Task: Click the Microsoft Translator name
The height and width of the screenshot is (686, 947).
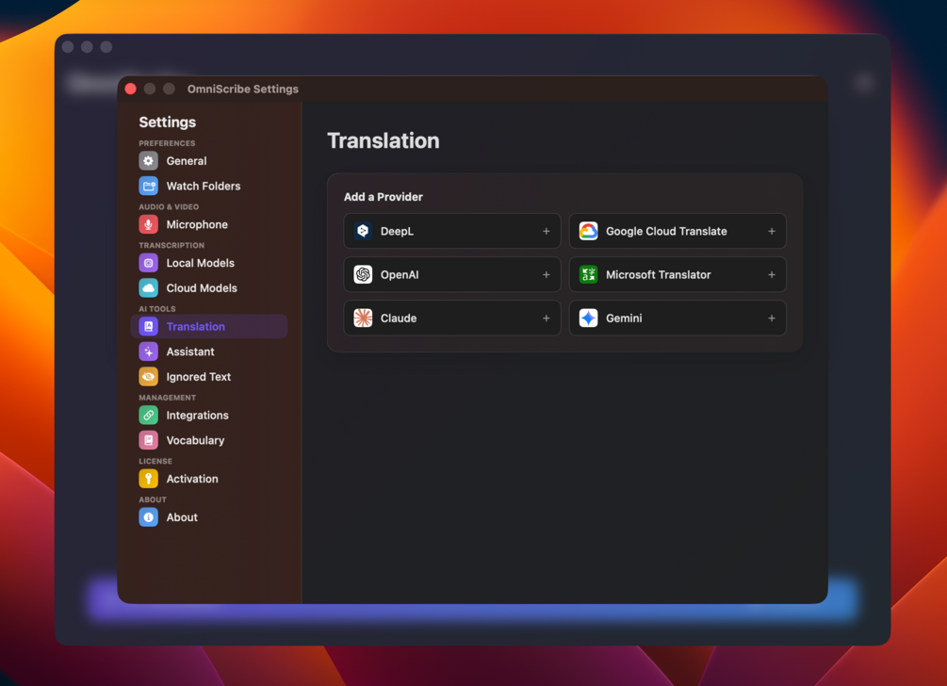Action: pyautogui.click(x=659, y=275)
